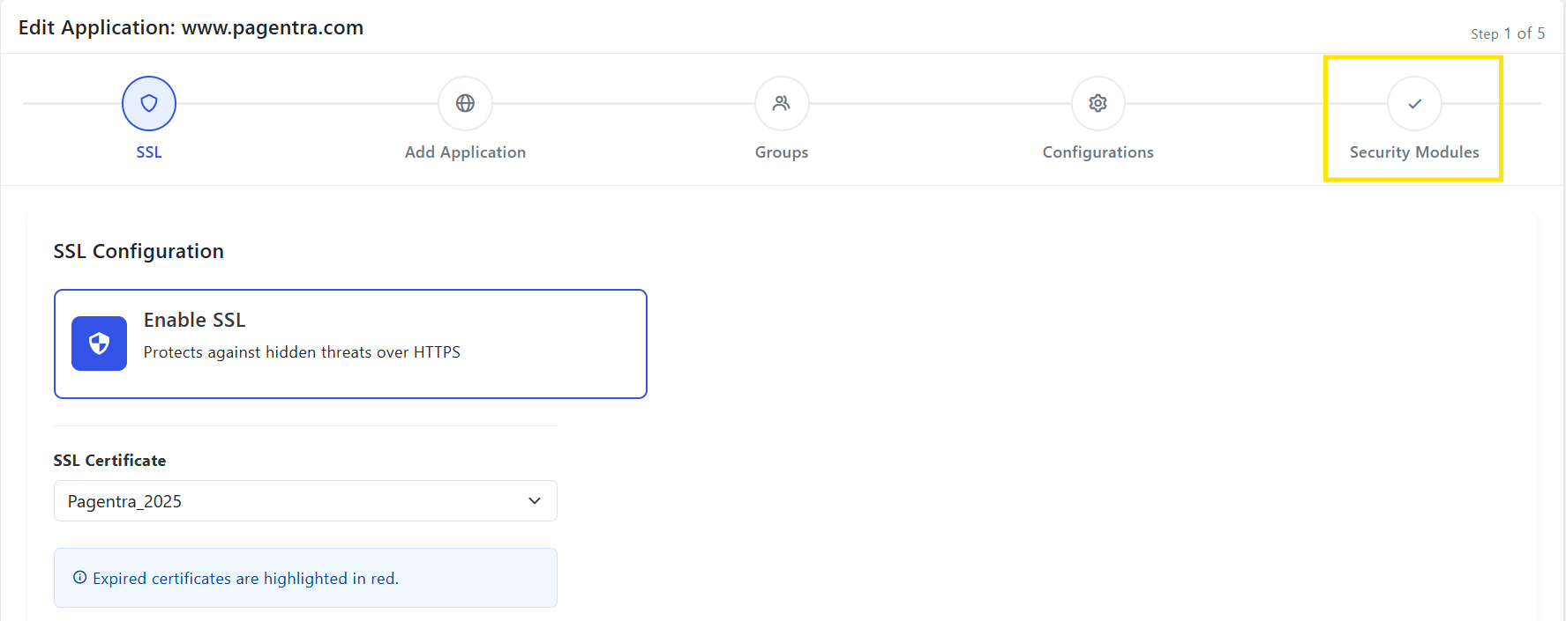Screen dimensions: 1566x621
Task: Expand the certificate list using the chevron arrow
Action: (x=535, y=500)
